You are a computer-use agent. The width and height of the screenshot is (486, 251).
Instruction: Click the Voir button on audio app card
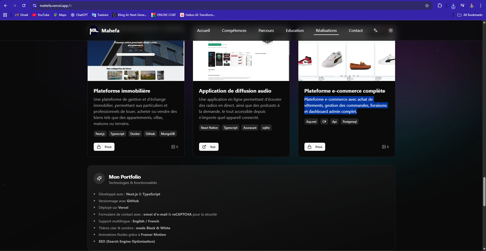[x=209, y=147]
